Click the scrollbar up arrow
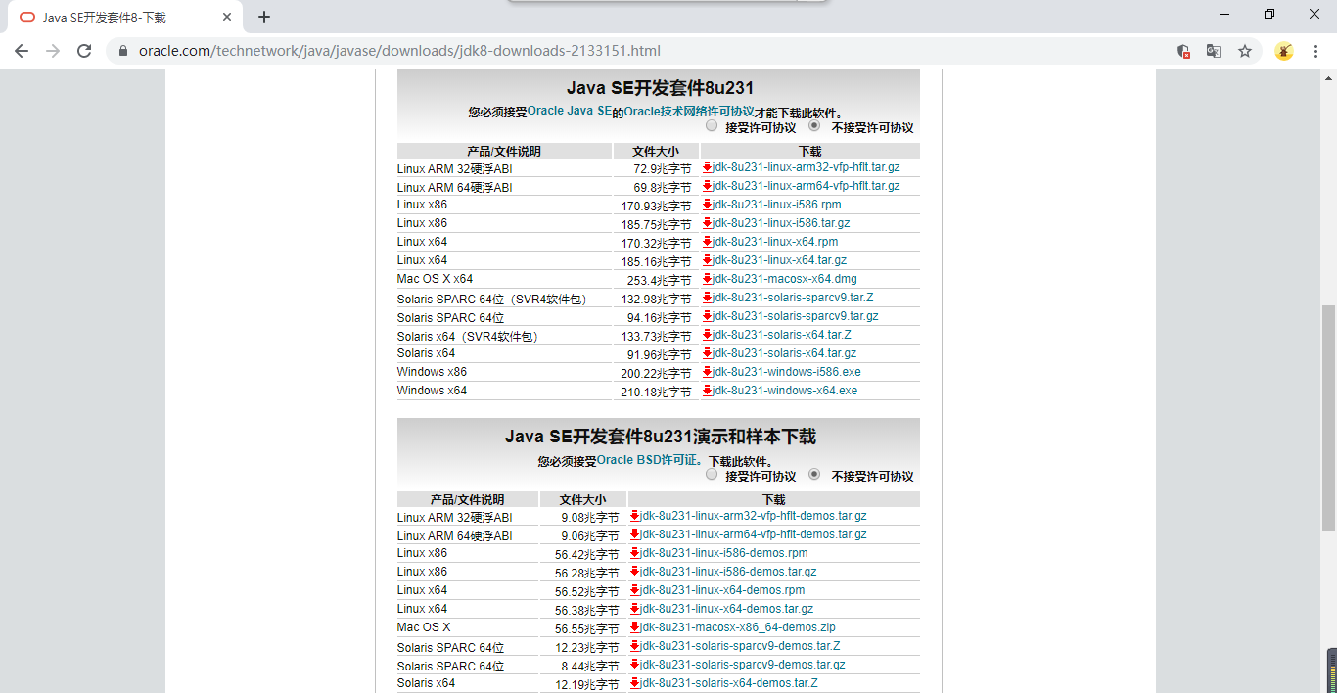This screenshot has height=693, width=1337. pos(1329,77)
